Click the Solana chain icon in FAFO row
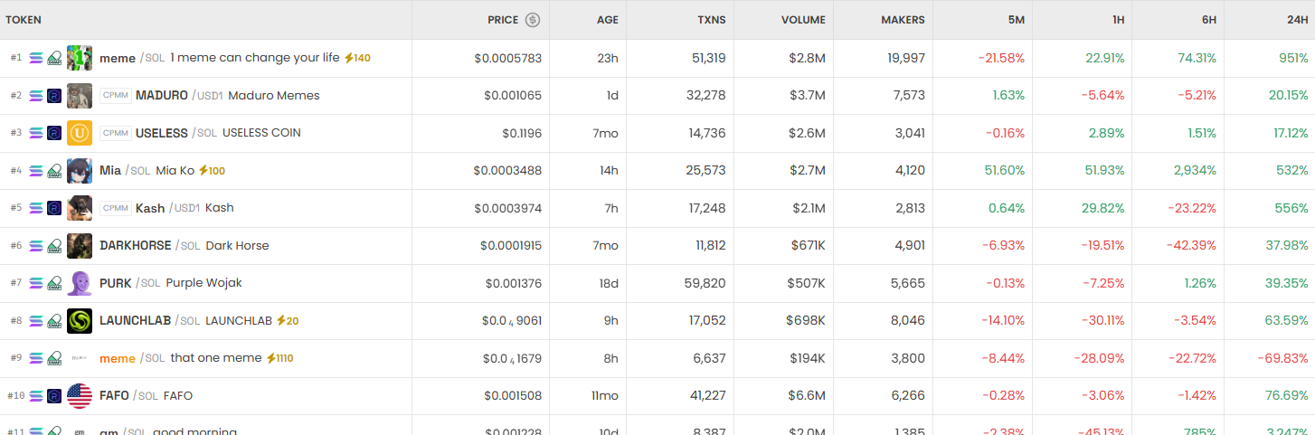 pyautogui.click(x=36, y=396)
